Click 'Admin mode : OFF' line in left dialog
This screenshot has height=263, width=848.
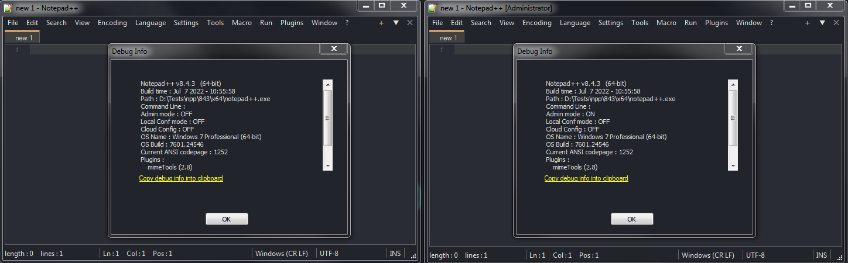[x=166, y=114]
